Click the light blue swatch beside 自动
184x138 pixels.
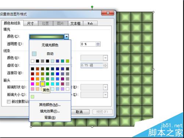point(34,54)
